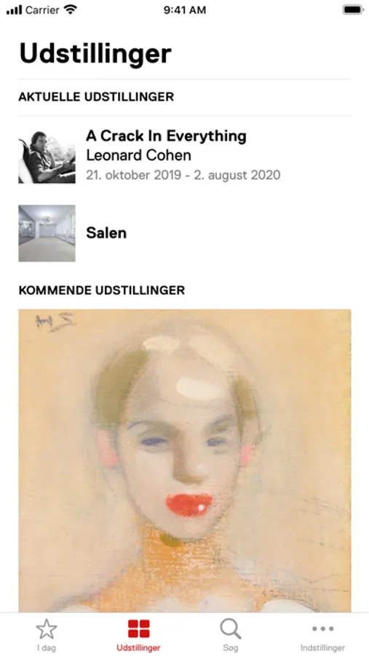This screenshot has height=656, width=369.
Task: Open the Salen room thumbnail
Action: click(x=47, y=233)
